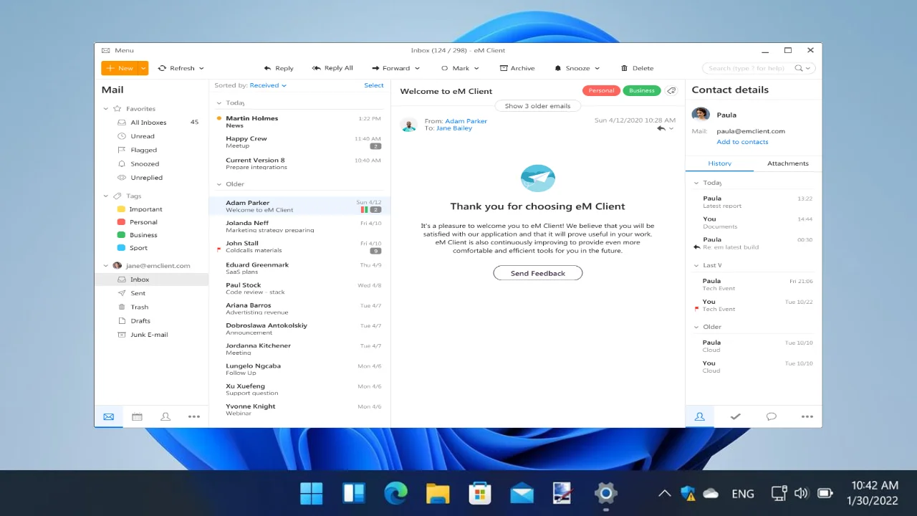917x516 pixels.
Task: Click the orange New button
Action: pos(120,68)
